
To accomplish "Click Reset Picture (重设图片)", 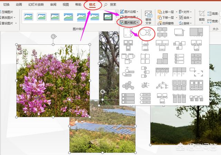I will tap(8, 23).
